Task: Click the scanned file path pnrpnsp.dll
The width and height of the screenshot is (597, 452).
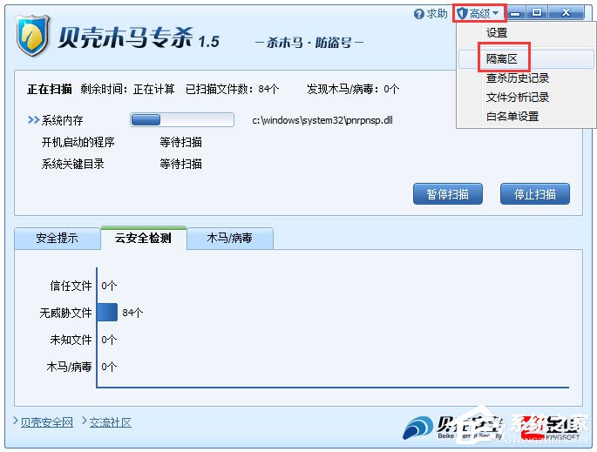Action: pos(322,120)
